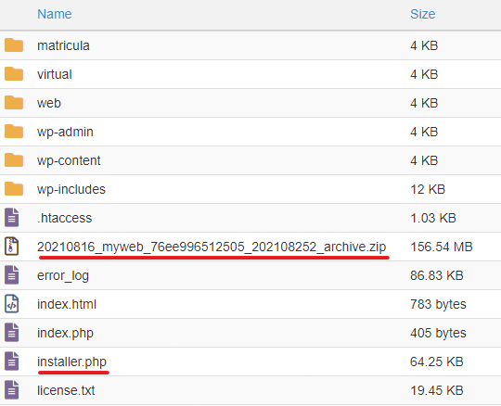
Task: Select the wp-content folder name
Action: pos(69,160)
